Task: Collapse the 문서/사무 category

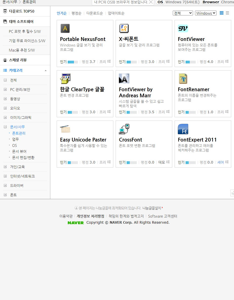Action: (5, 127)
